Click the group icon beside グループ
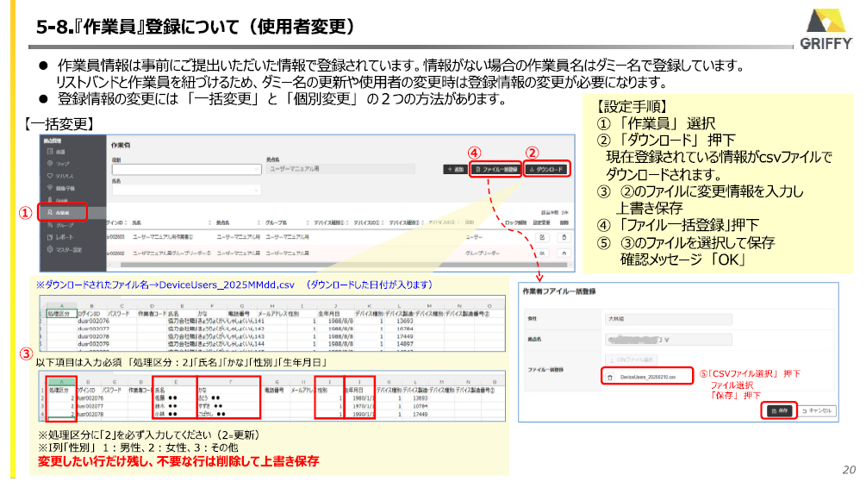This screenshot has height=488, width=866. 50,225
